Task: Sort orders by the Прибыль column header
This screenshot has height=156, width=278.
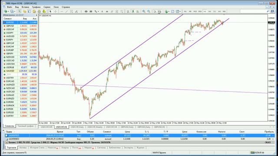Action: 269,132
